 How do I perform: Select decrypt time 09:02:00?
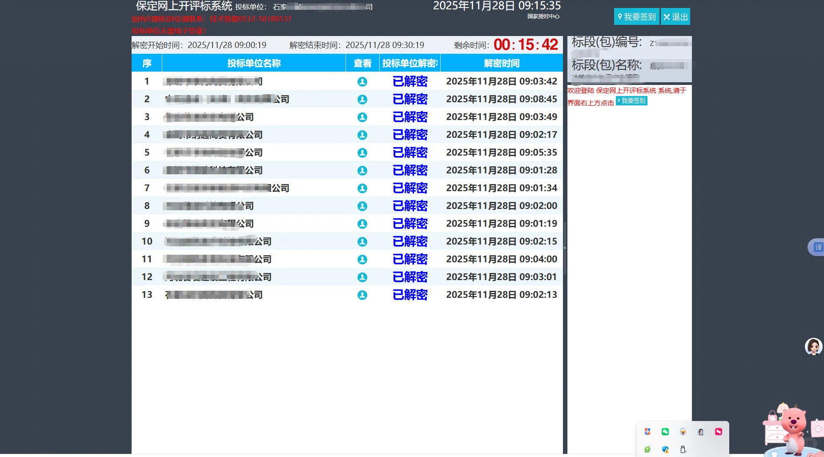point(502,206)
